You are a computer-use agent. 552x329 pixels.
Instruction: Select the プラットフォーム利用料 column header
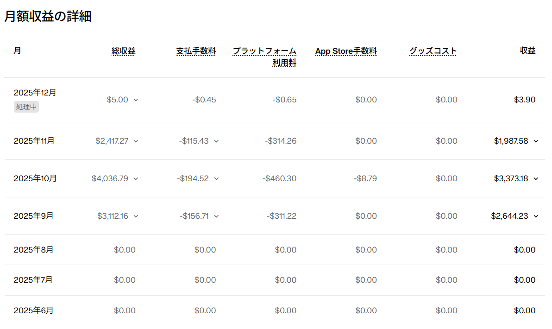click(264, 57)
